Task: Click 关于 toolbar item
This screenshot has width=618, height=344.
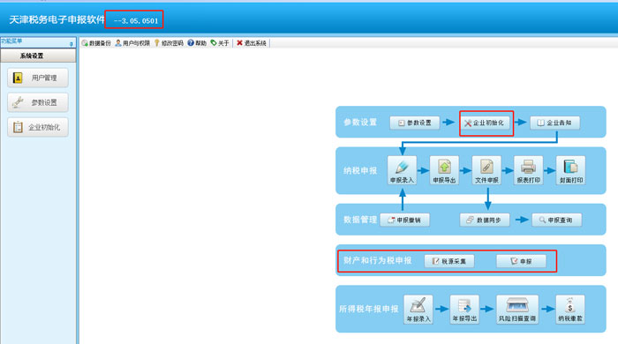Action: 220,43
